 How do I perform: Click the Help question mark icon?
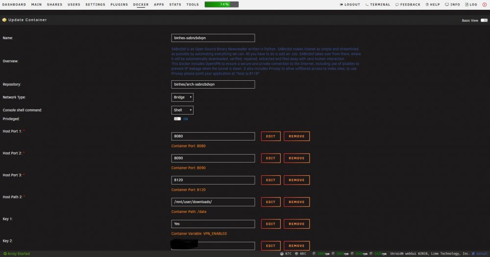(x=427, y=5)
